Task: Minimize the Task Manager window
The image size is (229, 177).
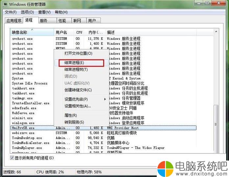Action: coord(199,3)
